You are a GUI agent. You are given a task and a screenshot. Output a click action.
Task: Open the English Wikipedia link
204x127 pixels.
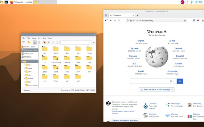[141, 41]
